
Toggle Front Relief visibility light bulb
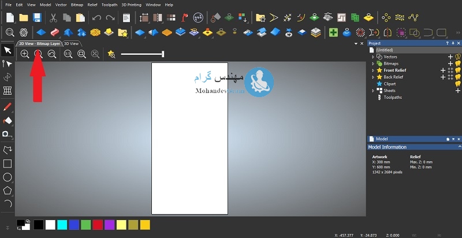(457, 70)
